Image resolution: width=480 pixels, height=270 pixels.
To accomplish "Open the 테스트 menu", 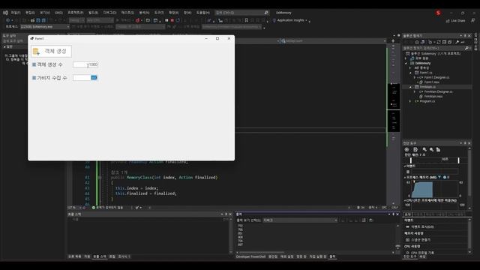I will coord(127,13).
